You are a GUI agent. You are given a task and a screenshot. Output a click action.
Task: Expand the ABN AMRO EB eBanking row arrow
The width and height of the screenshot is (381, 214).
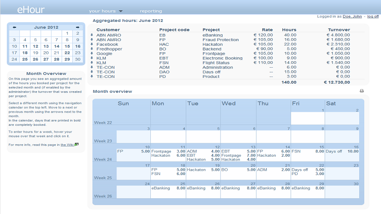[x=92, y=35]
